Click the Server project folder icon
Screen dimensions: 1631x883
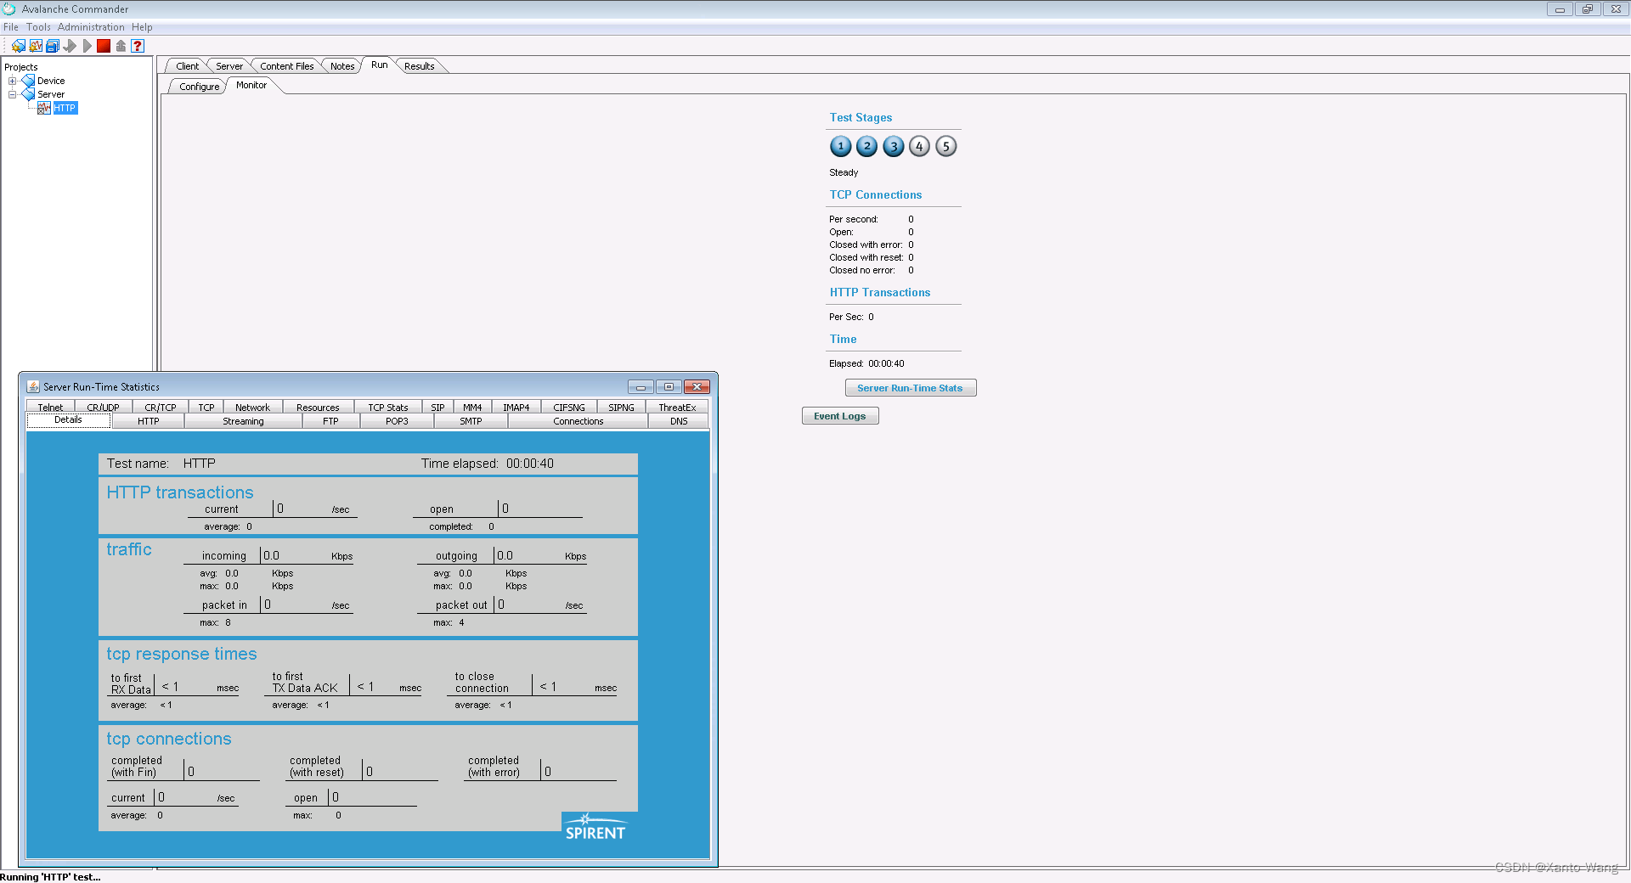(28, 94)
